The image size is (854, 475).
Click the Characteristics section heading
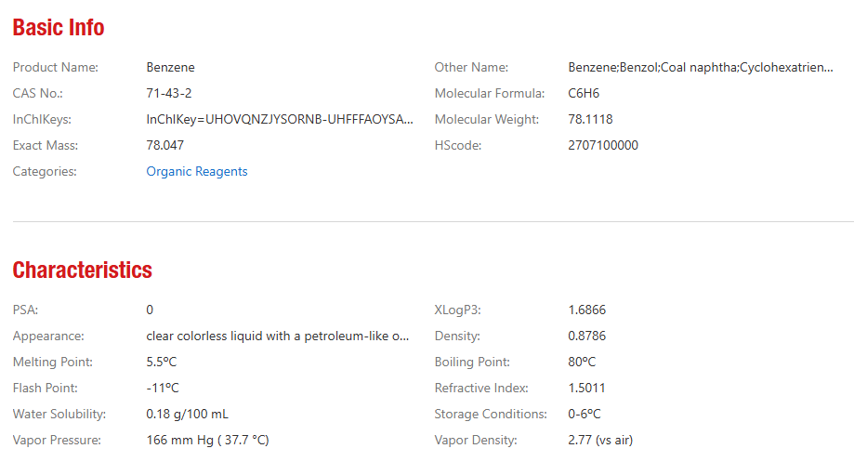[x=82, y=270]
